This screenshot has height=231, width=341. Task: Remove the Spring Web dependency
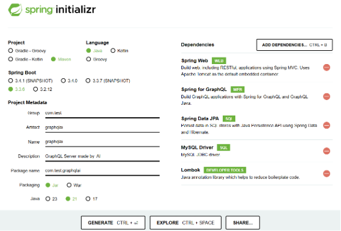(x=327, y=68)
